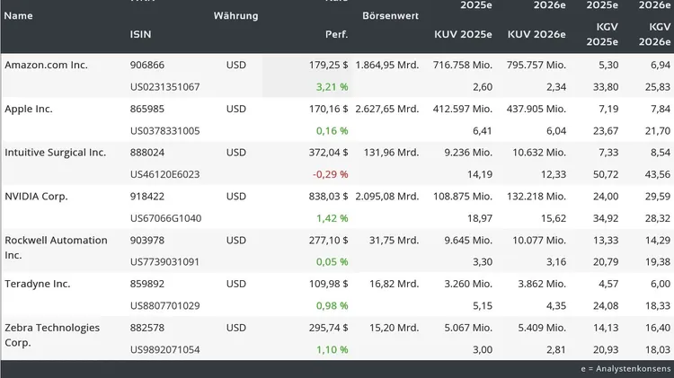Click NVIDIA price 838,03 $
674x378 pixels.
pyautogui.click(x=328, y=197)
